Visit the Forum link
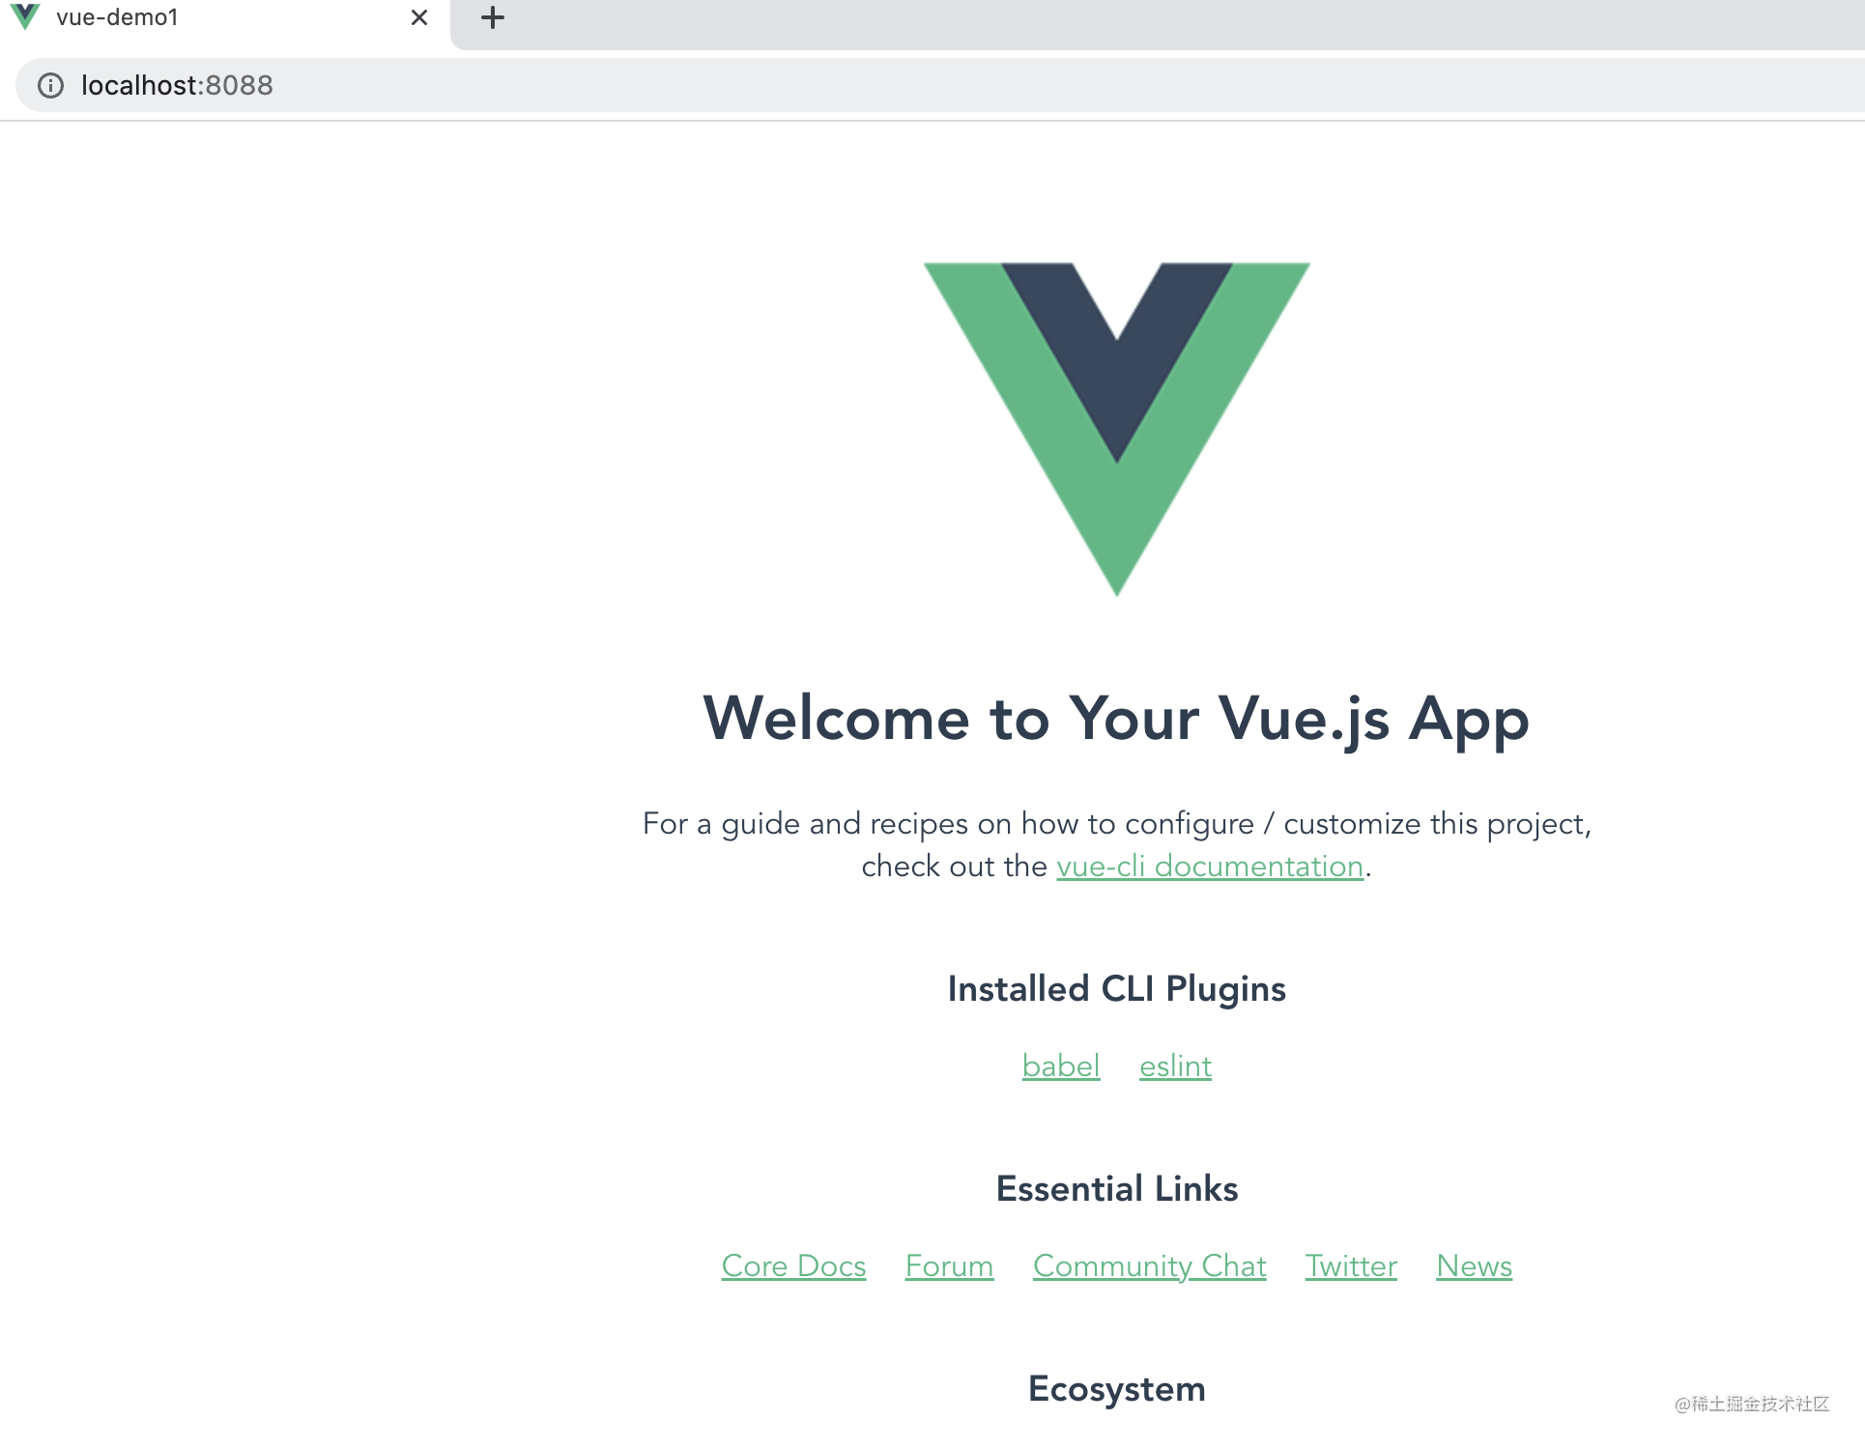Image resolution: width=1865 pixels, height=1449 pixels. 949,1266
